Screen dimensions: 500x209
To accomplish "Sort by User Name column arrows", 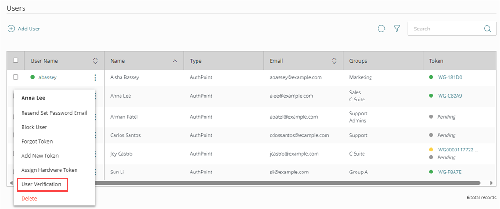I will point(95,61).
